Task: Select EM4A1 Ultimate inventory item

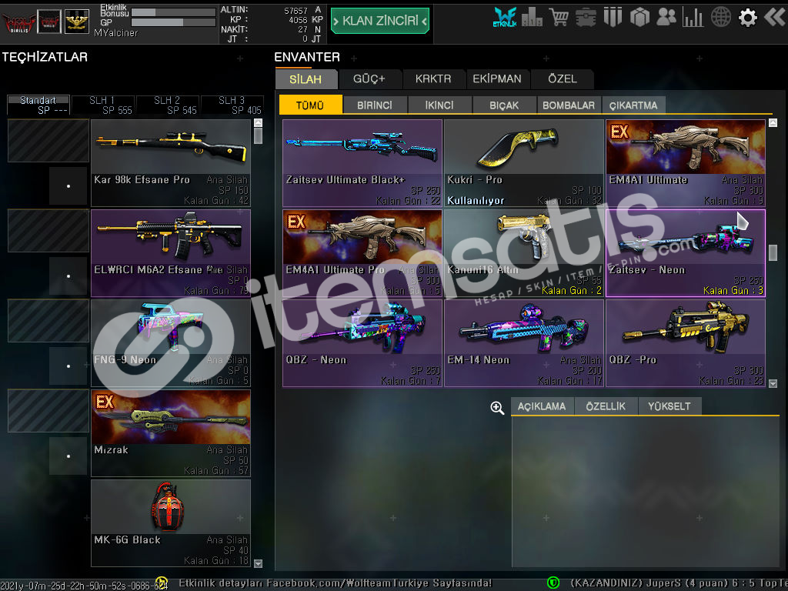Action: (686, 163)
